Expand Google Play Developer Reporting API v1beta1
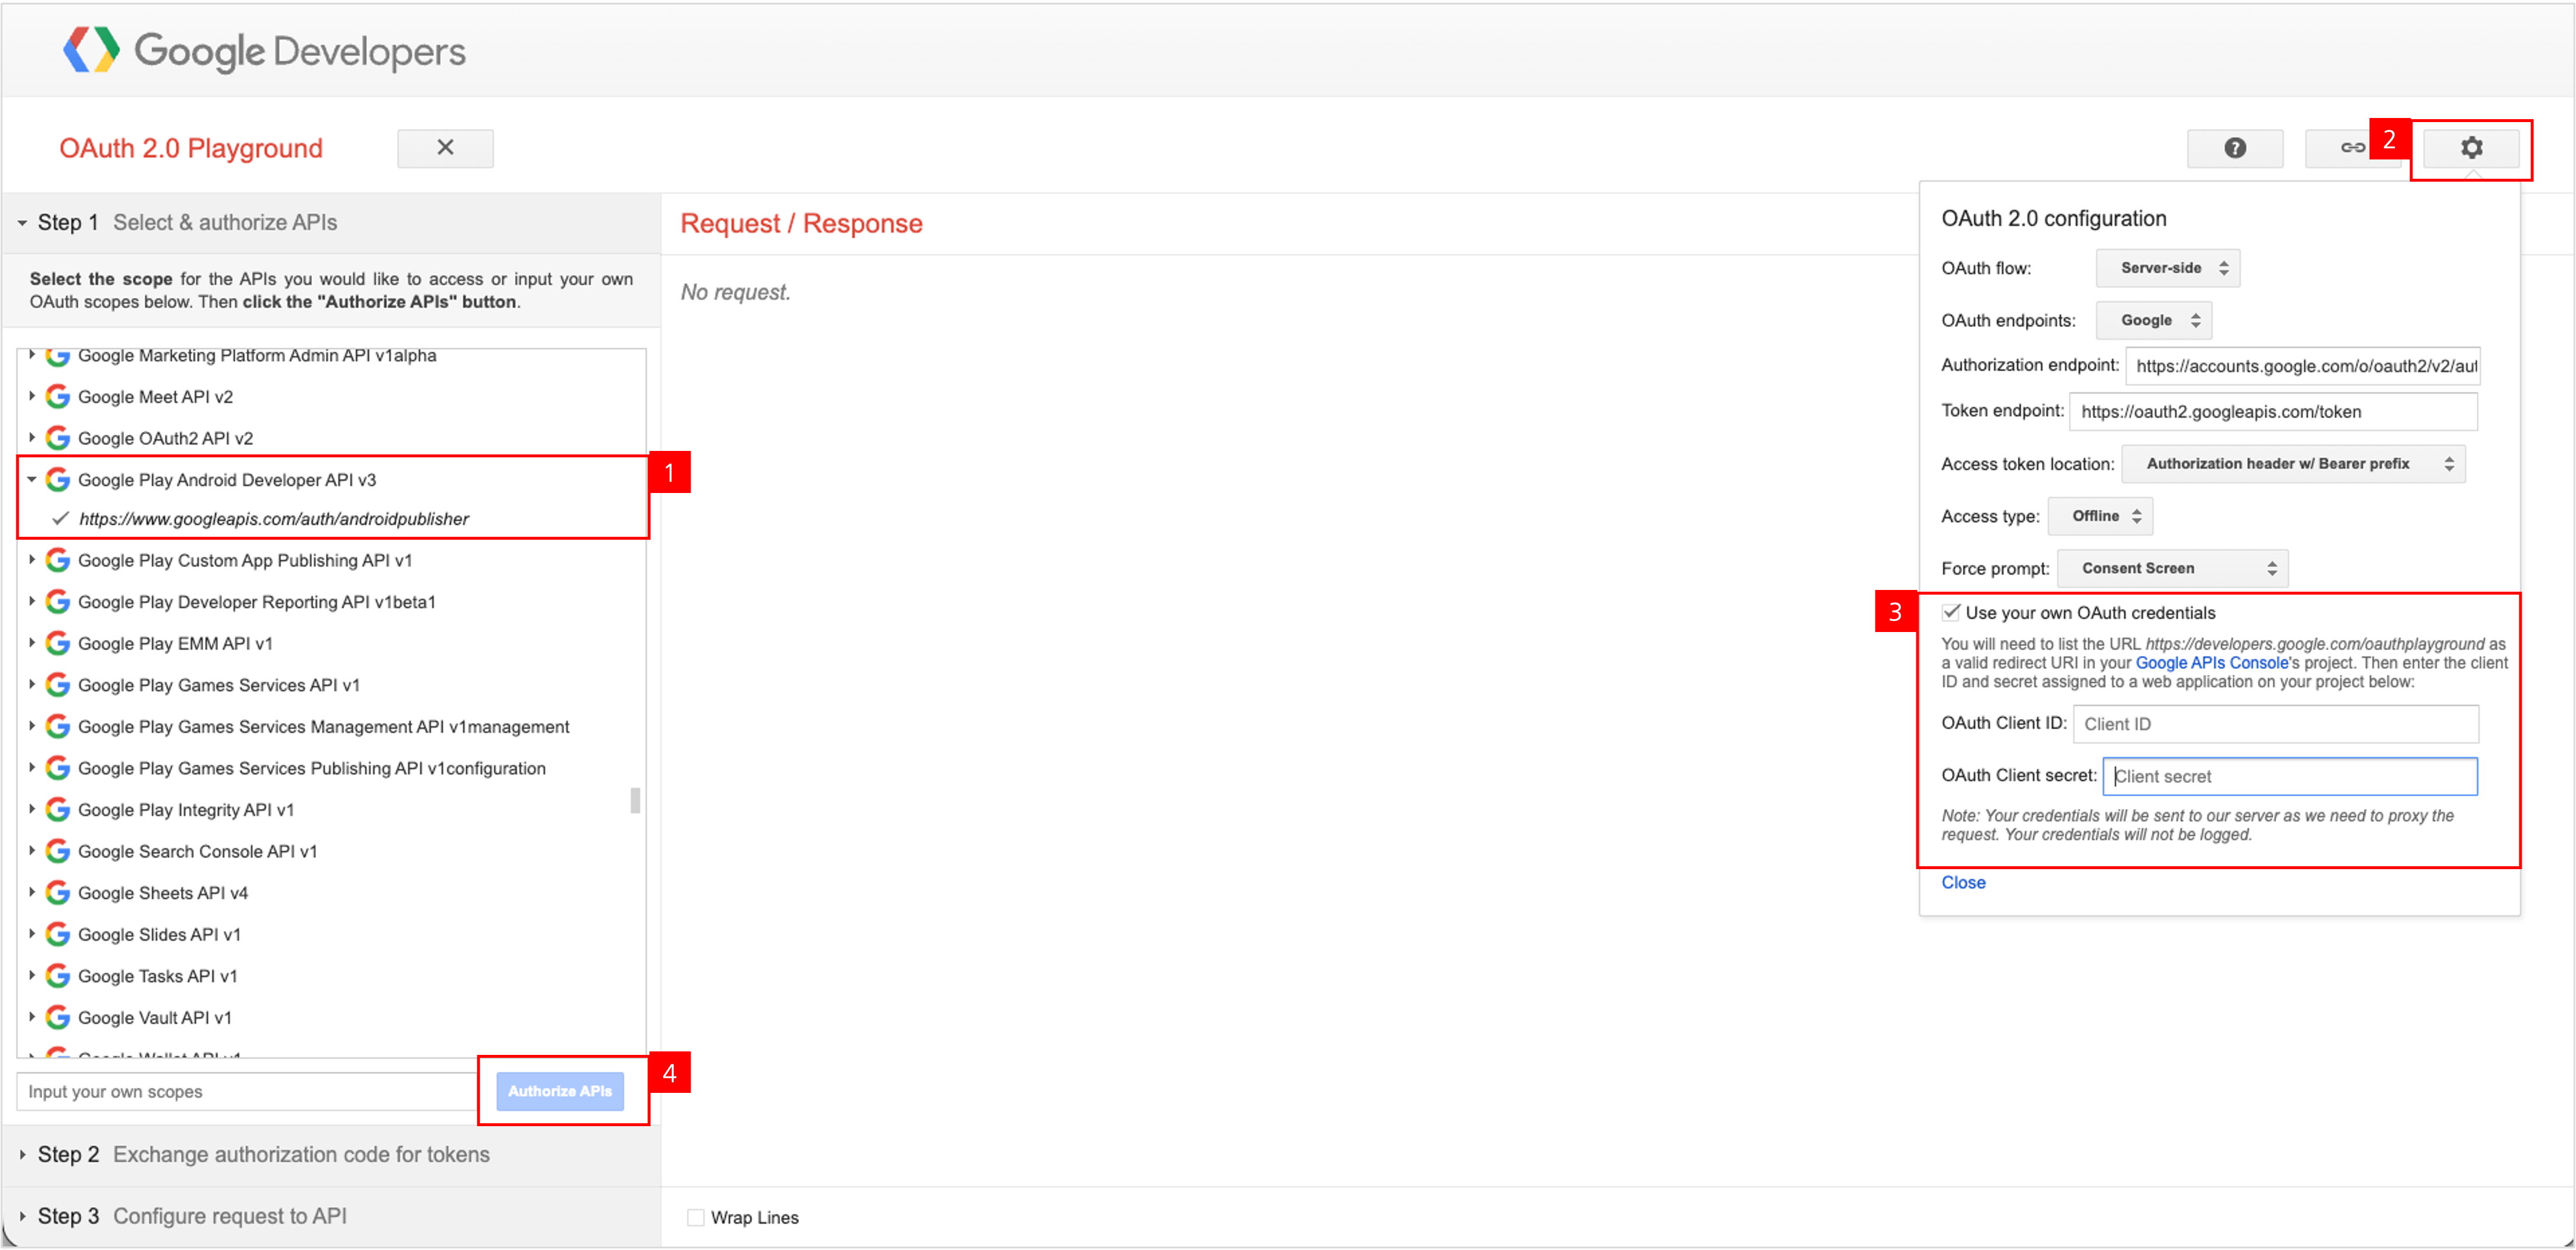 (x=32, y=602)
